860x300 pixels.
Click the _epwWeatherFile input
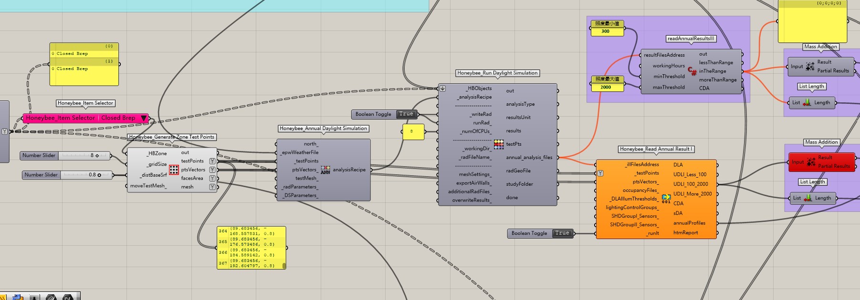[x=300, y=152]
